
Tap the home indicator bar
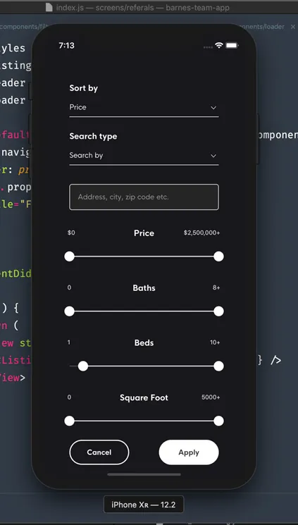pos(144,474)
